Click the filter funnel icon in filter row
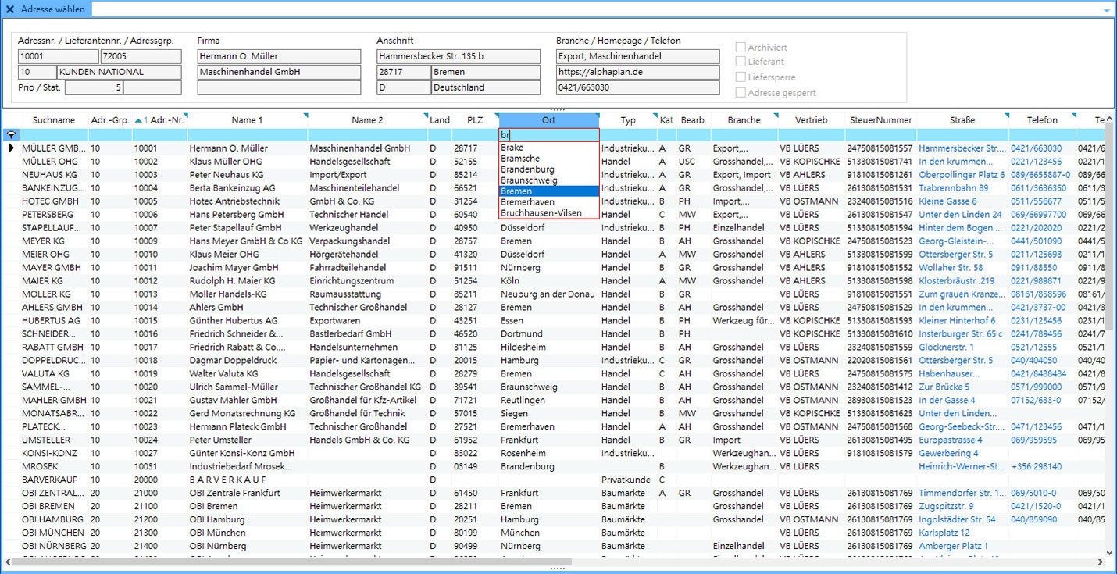Image resolution: width=1117 pixels, height=574 pixels. click(x=11, y=135)
